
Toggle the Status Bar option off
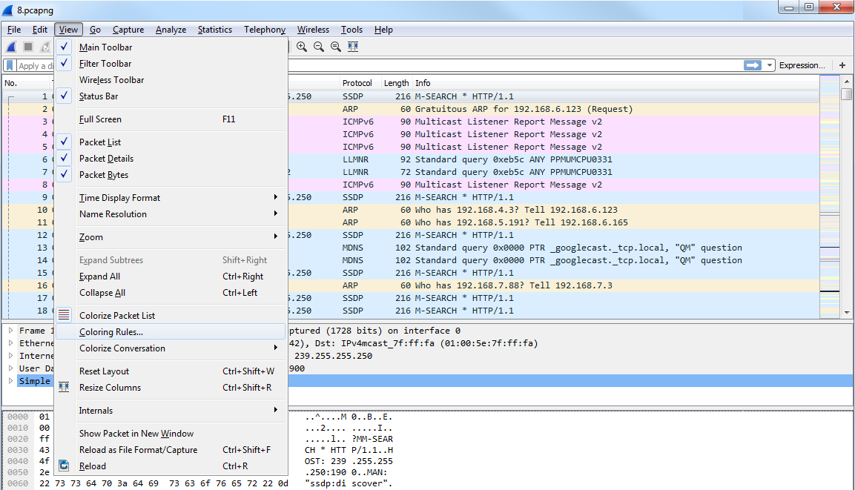coord(98,96)
